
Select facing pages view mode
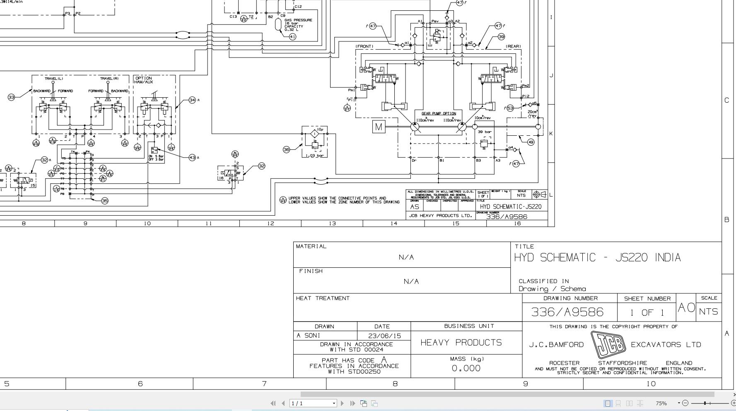629,403
